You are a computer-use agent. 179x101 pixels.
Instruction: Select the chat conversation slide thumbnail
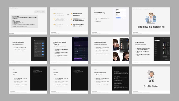point(28,21)
